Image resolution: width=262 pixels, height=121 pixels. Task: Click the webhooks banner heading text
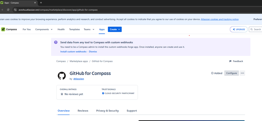point(97,42)
